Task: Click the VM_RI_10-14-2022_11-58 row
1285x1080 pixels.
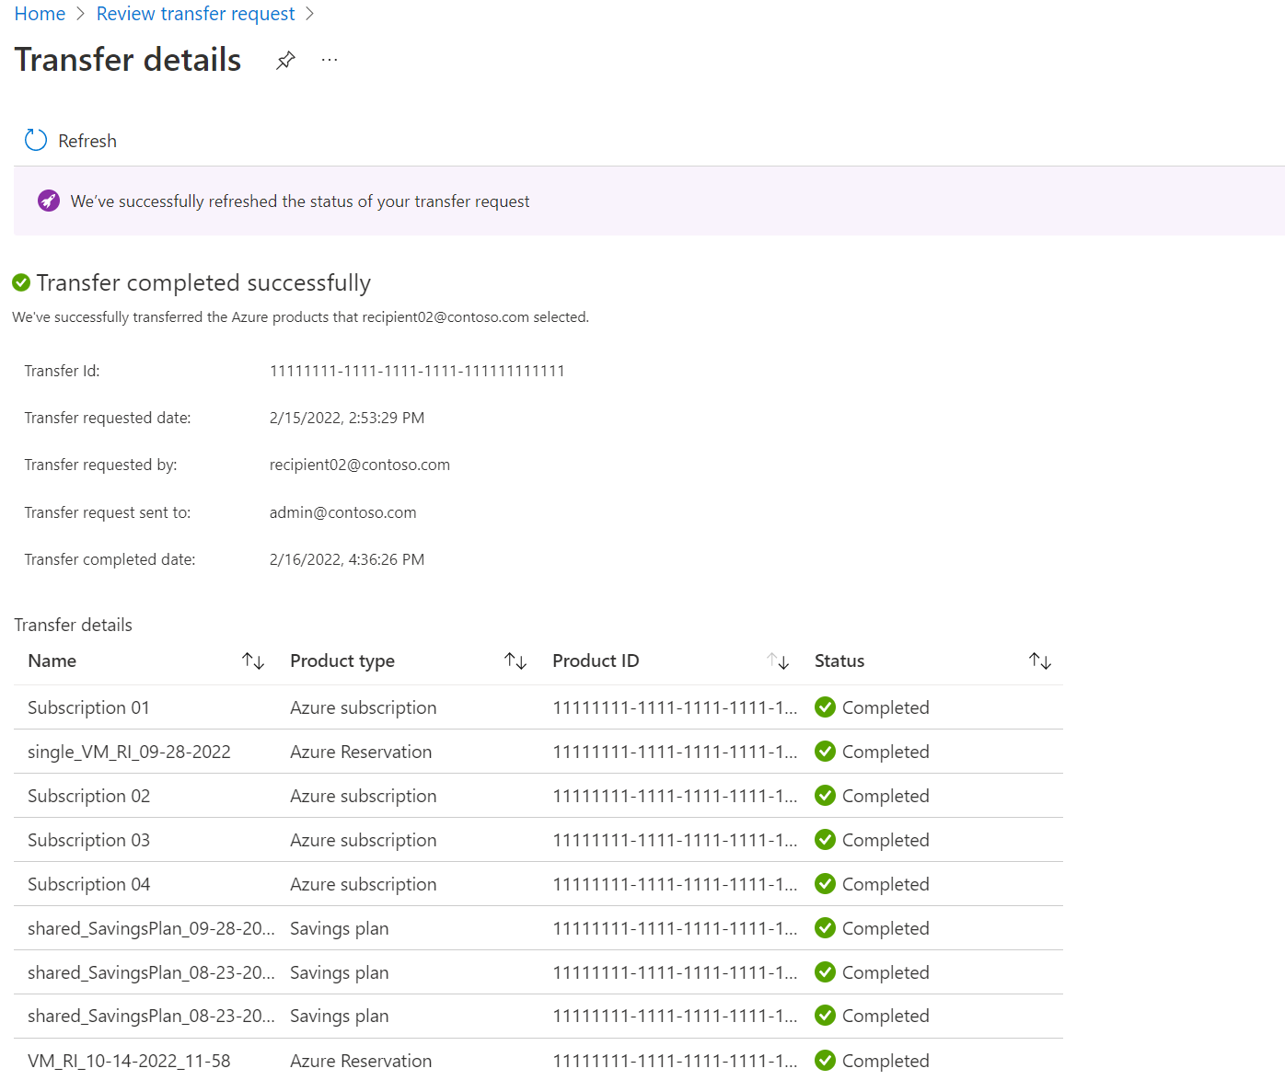Action: click(129, 1061)
